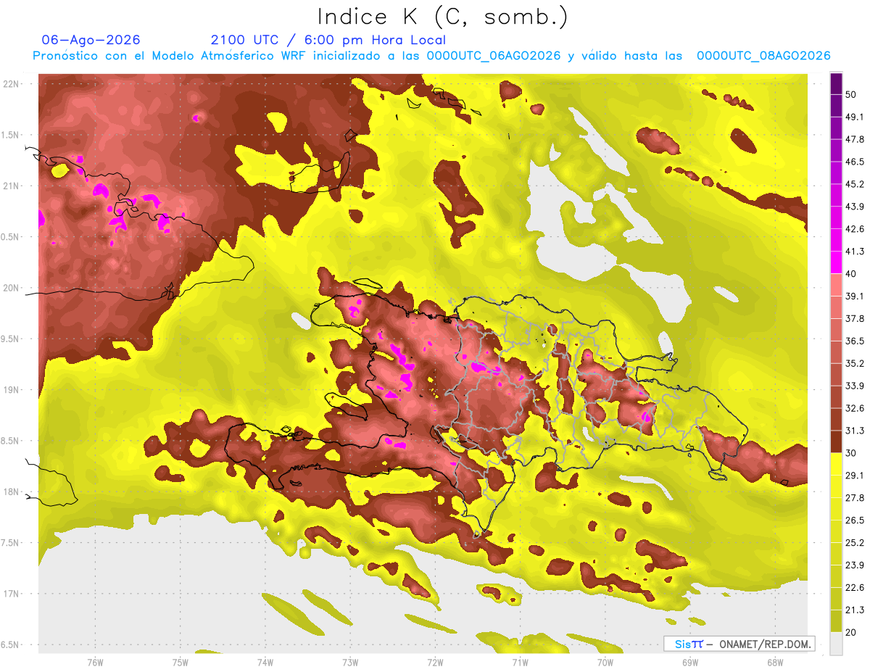
Task: Click the "32.6" color scale value
Action: coord(855,408)
